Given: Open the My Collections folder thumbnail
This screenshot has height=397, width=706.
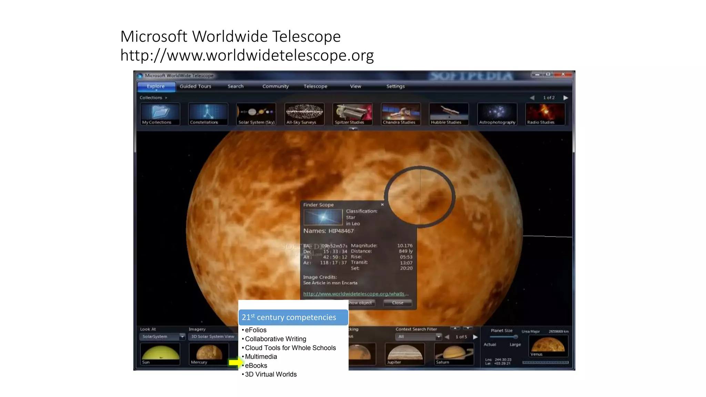Looking at the screenshot, I should pos(160,114).
